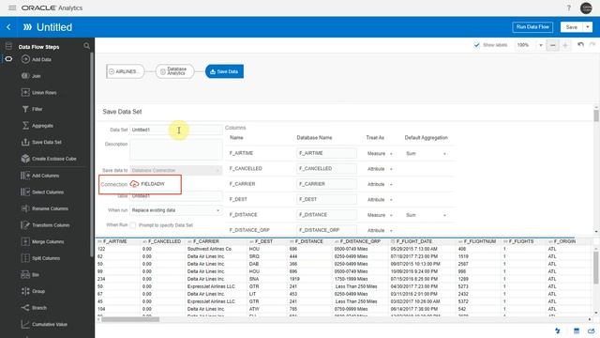Choose the Split Columns step
The image size is (600, 338).
coord(40,258)
